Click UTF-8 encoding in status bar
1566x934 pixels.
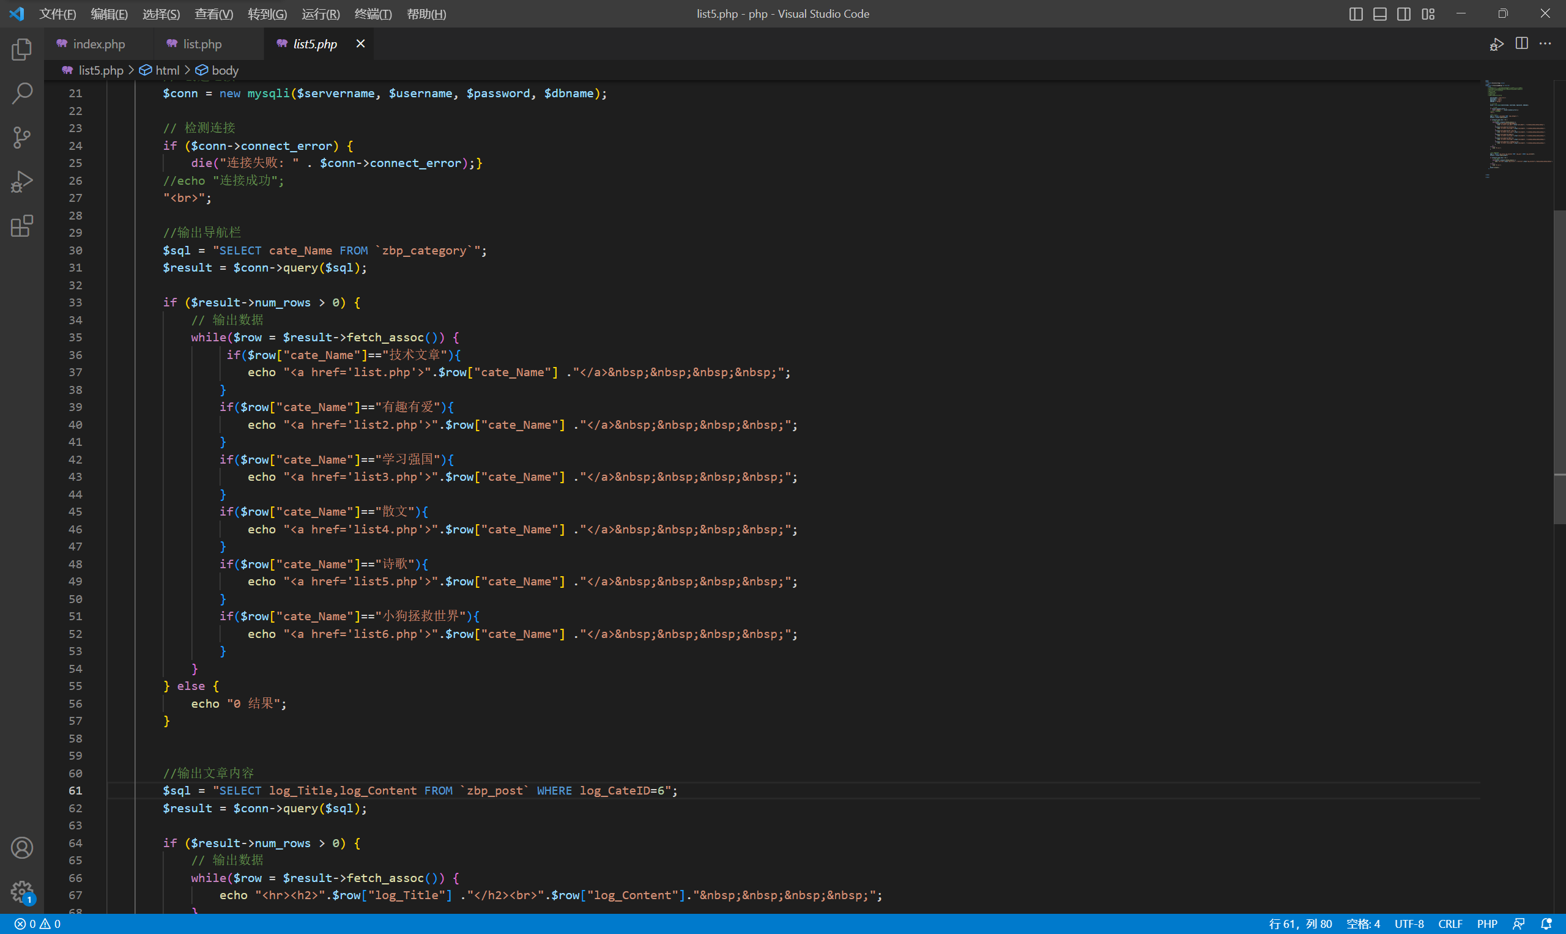click(x=1409, y=924)
